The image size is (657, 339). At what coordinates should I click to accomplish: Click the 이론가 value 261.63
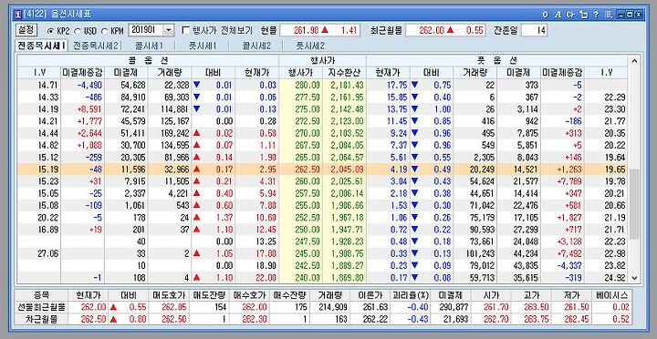[x=370, y=307]
